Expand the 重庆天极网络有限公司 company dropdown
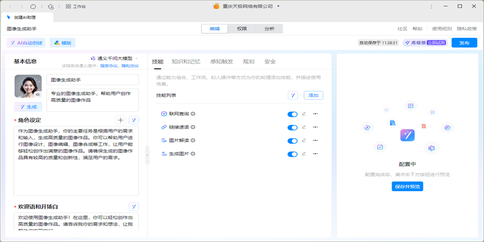The image size is (484, 242). pos(278,6)
